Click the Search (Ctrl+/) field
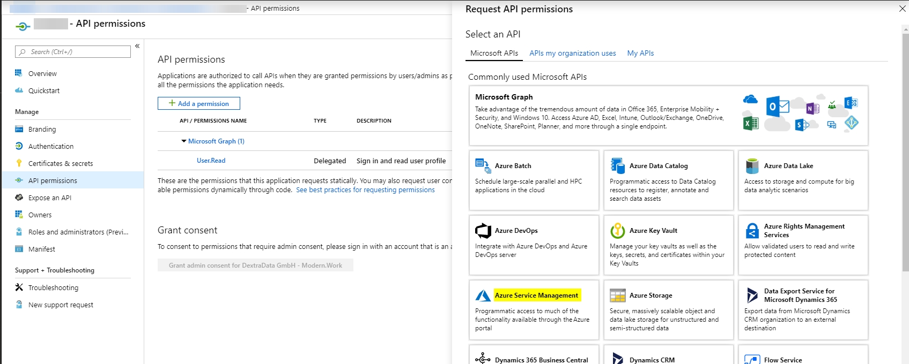This screenshot has width=909, height=364. 73,52
